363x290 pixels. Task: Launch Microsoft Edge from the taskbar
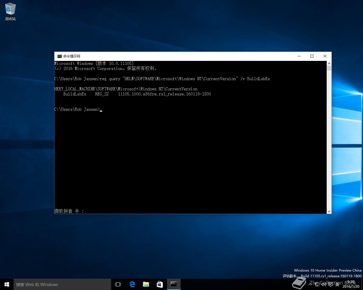click(132, 284)
